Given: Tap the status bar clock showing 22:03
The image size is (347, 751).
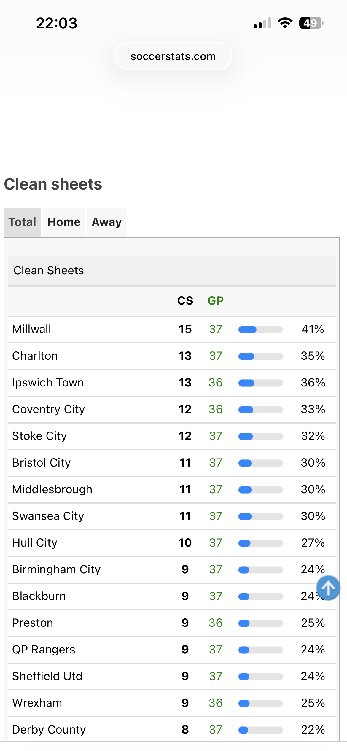Looking at the screenshot, I should [57, 23].
